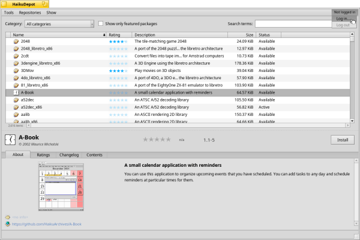Image resolution: width=360 pixels, height=240 pixels.
Task: Enable Show only featured packages checkbox
Action: [x=101, y=24]
